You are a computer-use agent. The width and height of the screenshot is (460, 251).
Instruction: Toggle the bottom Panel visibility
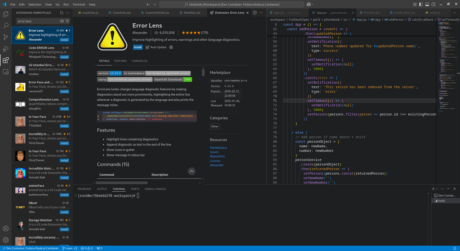[x=427, y=4]
